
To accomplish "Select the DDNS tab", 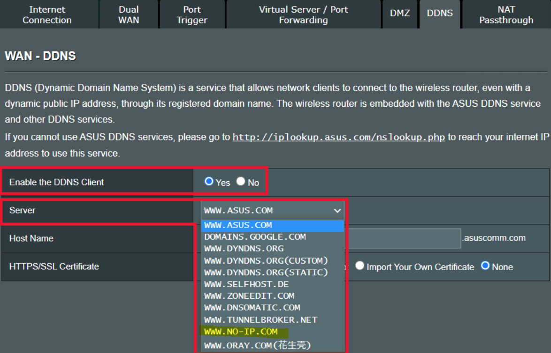I will [440, 15].
